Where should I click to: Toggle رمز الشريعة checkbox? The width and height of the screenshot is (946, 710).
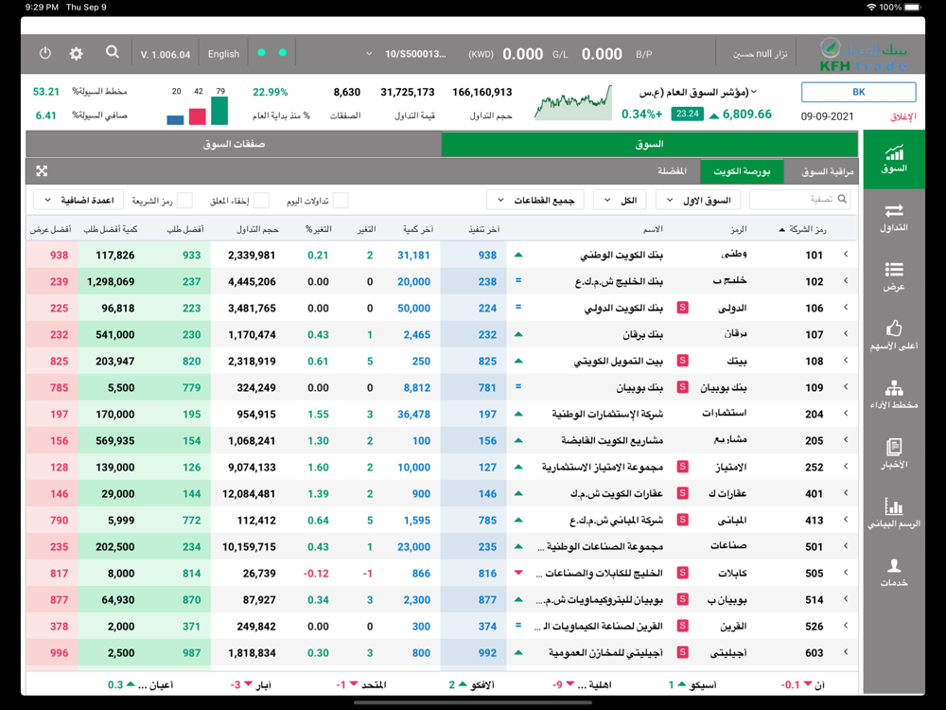point(184,201)
